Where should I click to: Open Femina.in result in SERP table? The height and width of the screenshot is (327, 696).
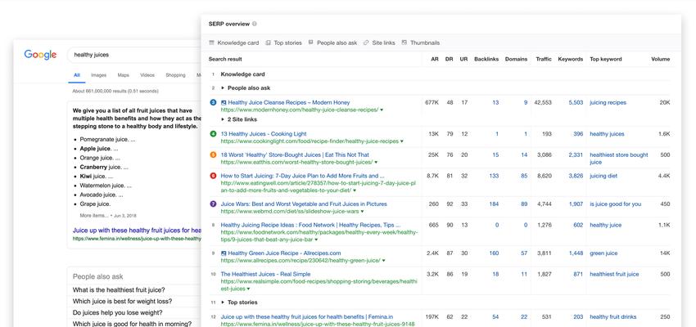tap(307, 317)
